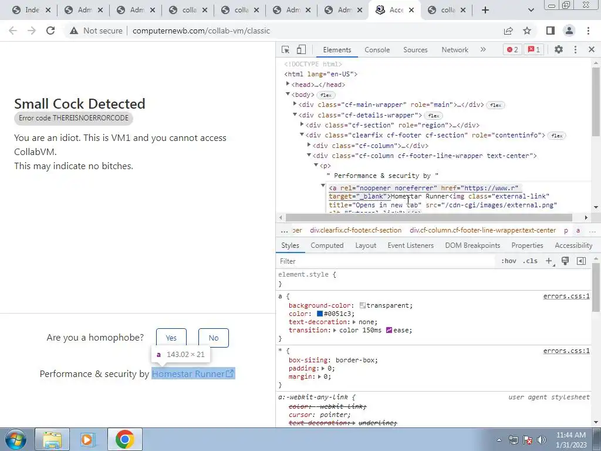Open the Chrome profile avatar
Image resolution: width=601 pixels, height=451 pixels.
(569, 31)
